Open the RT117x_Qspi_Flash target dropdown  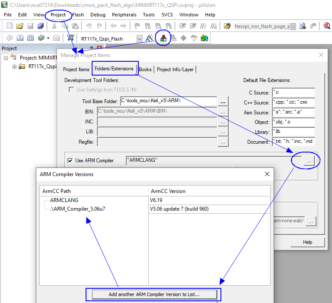[x=139, y=39]
